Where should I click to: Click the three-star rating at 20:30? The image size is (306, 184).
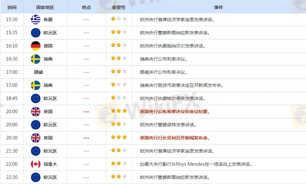[119, 137]
